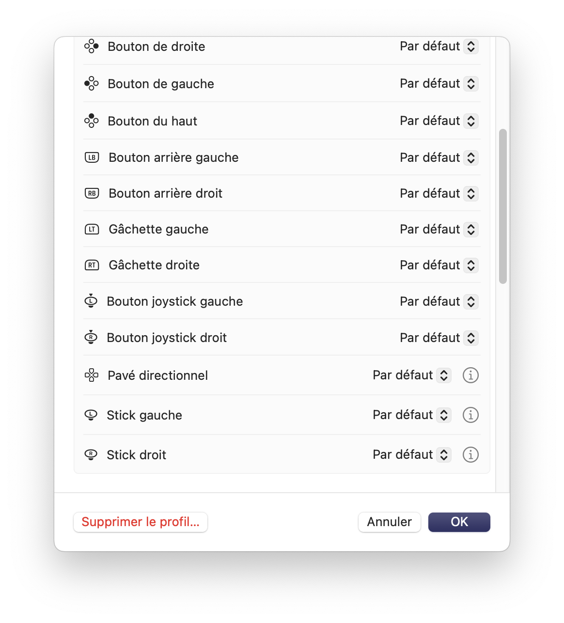Click the Pavé directionnel d-pad icon
The image size is (564, 623).
tap(92, 375)
